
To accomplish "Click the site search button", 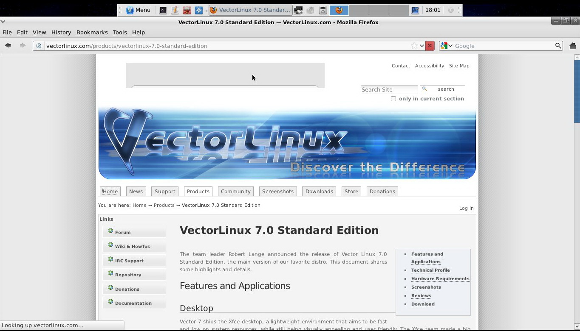I will tap(442, 89).
